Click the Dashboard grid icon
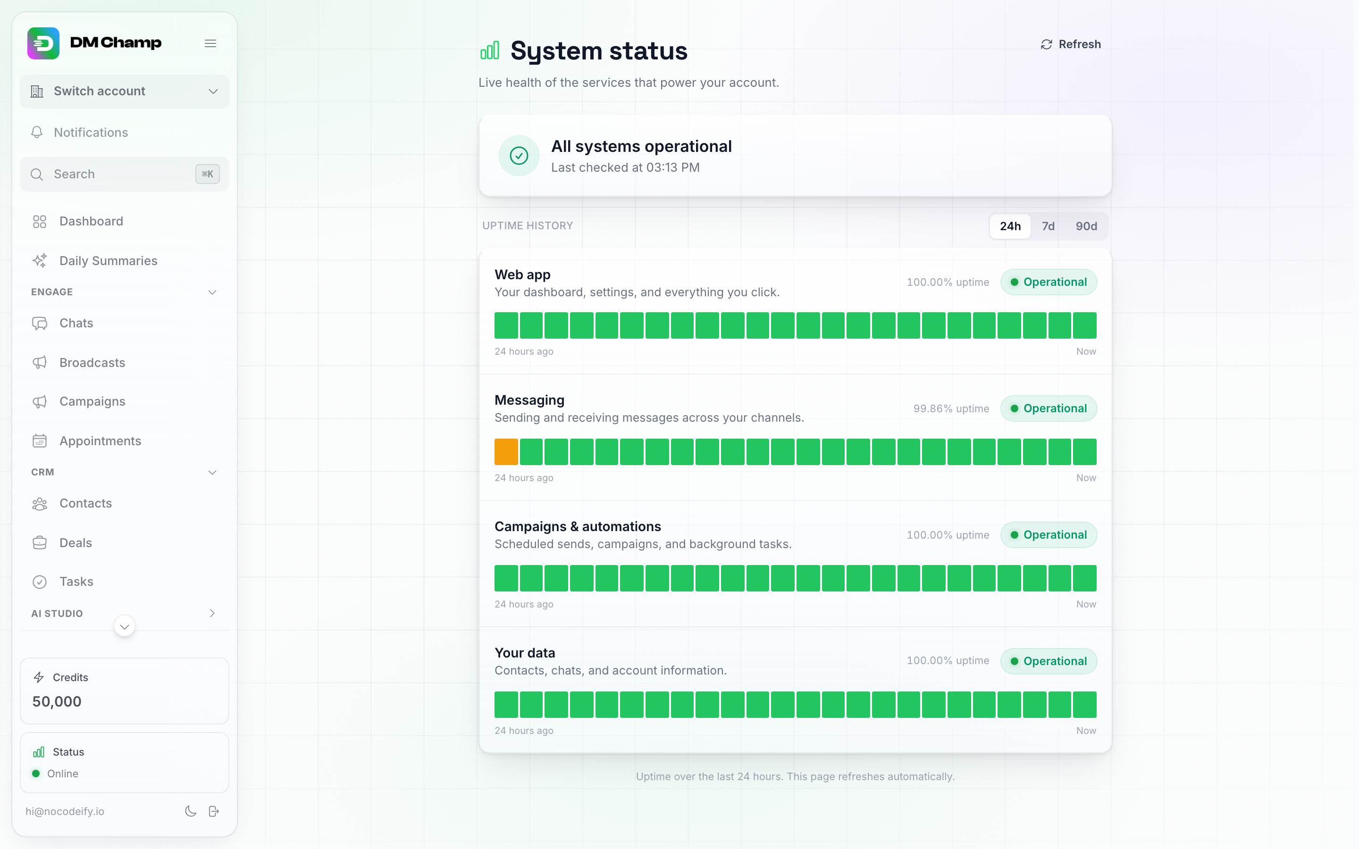1359x849 pixels. (39, 221)
